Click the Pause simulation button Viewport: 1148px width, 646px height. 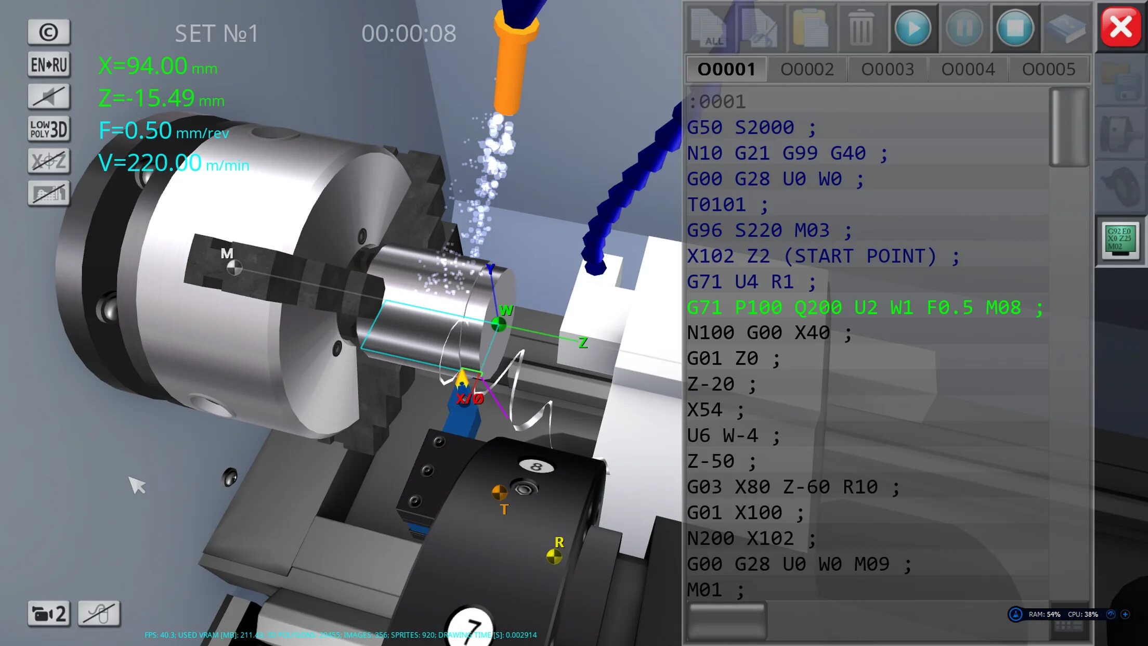[964, 28]
